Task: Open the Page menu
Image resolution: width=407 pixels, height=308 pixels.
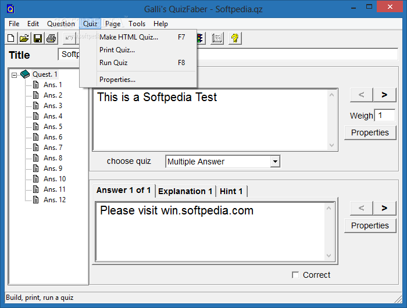Action: 113,24
